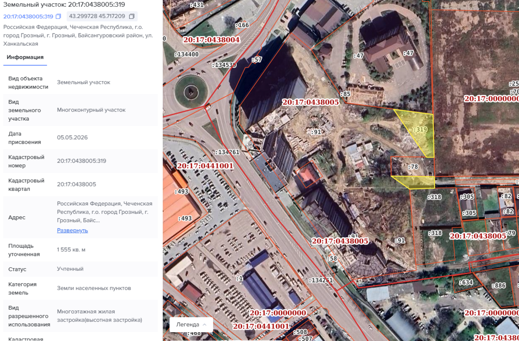
Task: Select parcel :134400 near the roundabout
Action: pos(187,54)
